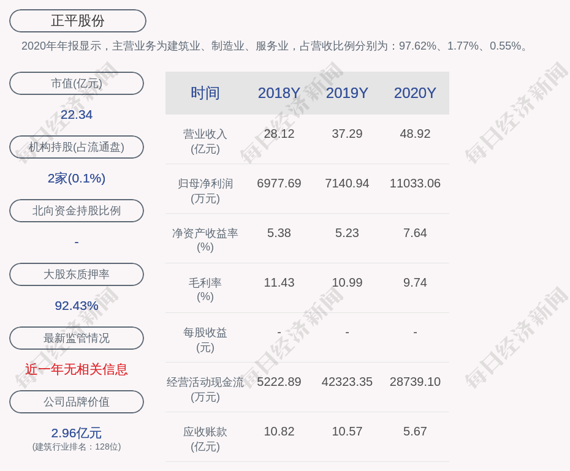Select the 公司品牌价值 label pill
This screenshot has width=570, height=471.
77,402
